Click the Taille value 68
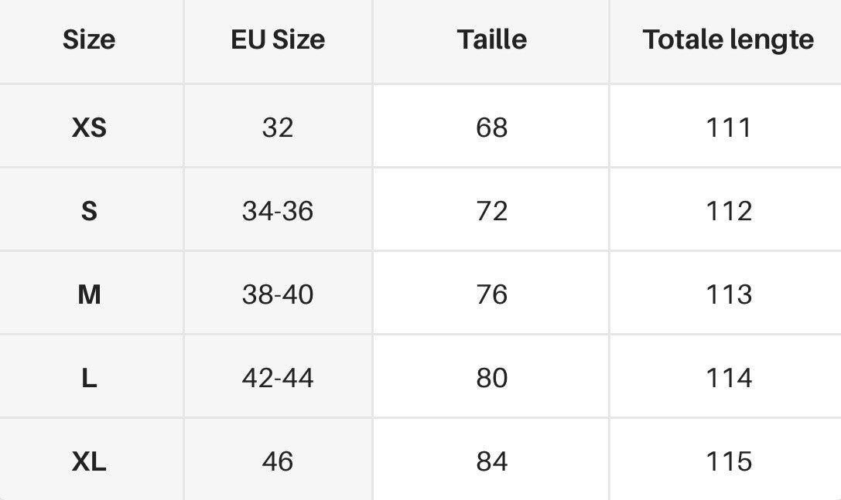 pyautogui.click(x=491, y=127)
